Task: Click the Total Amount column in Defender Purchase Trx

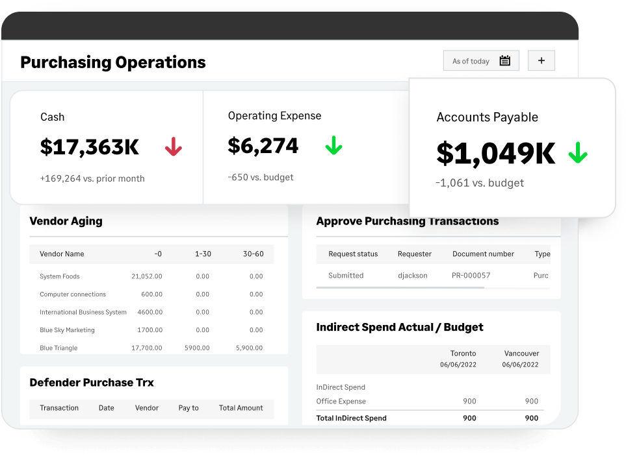Action: (241, 408)
